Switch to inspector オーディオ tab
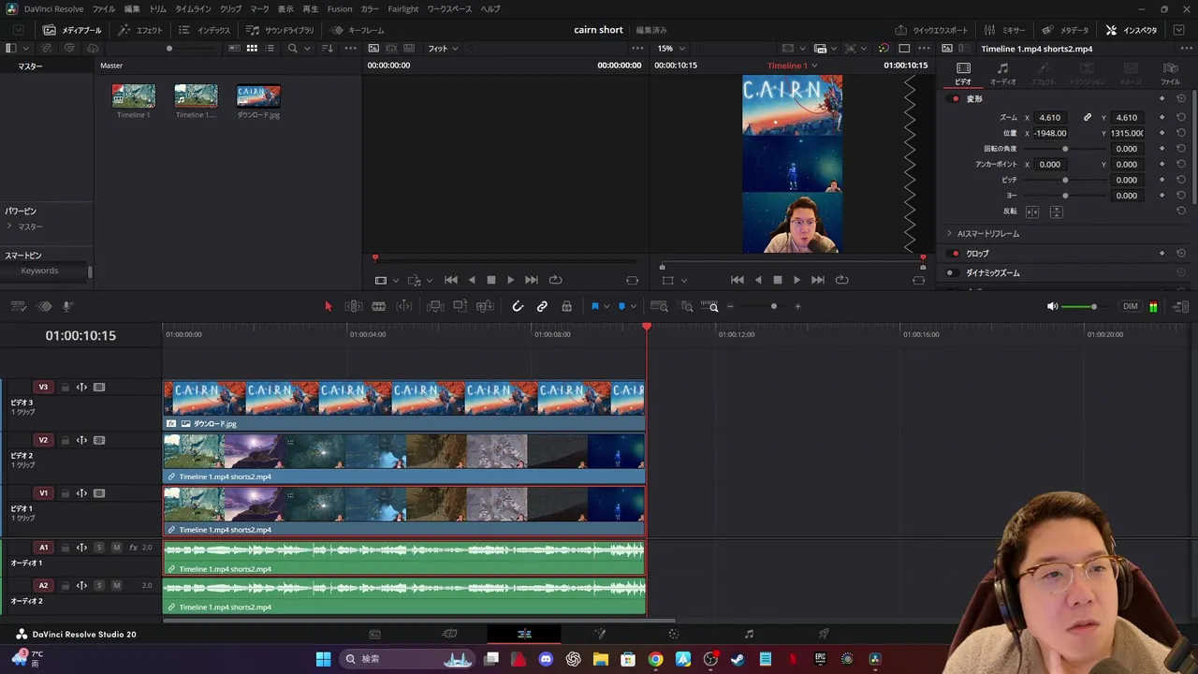The width and height of the screenshot is (1198, 674). click(x=1002, y=74)
